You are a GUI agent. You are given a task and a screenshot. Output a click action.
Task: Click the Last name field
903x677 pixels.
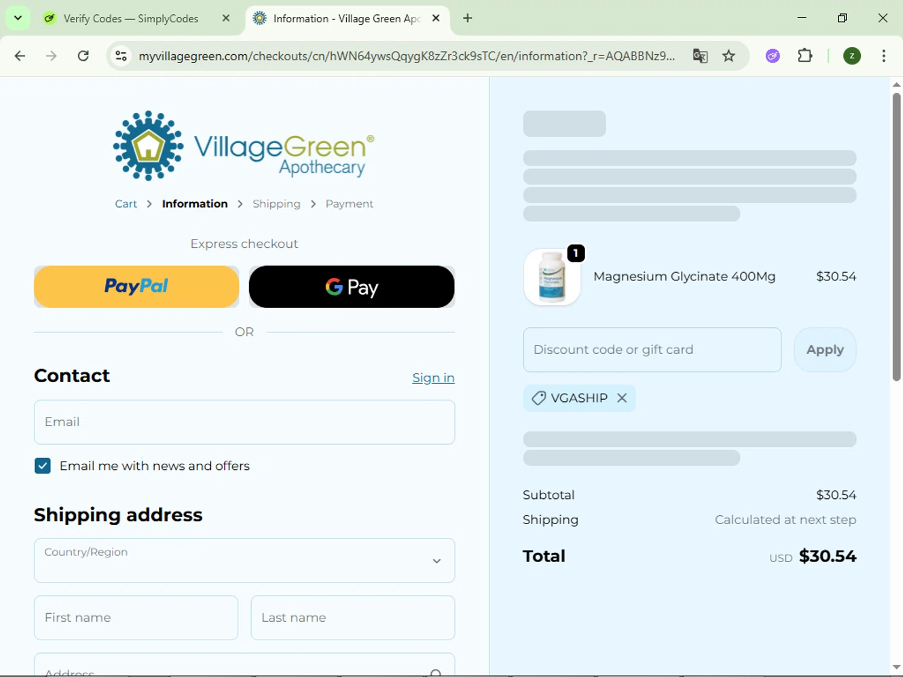point(353,617)
